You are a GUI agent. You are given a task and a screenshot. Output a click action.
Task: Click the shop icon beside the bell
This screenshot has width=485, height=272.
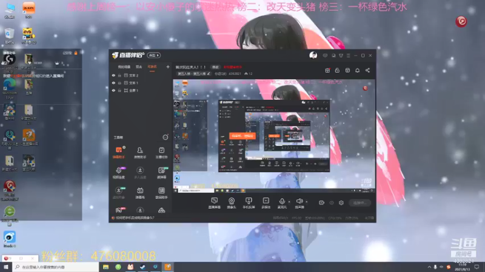(x=347, y=70)
